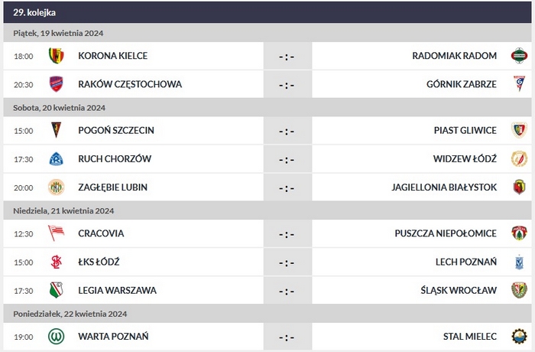Click the Stal Mielec club crest
This screenshot has height=352, width=535.
click(519, 337)
